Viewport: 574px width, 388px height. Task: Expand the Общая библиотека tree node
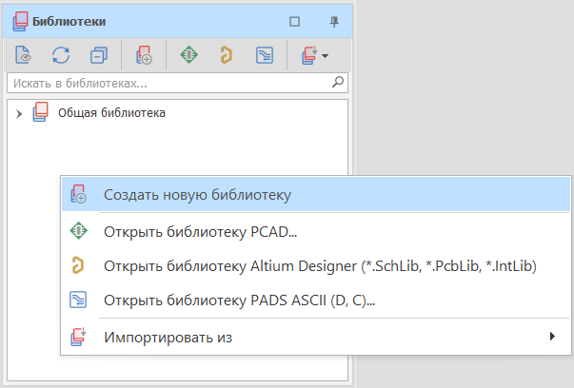tap(19, 114)
